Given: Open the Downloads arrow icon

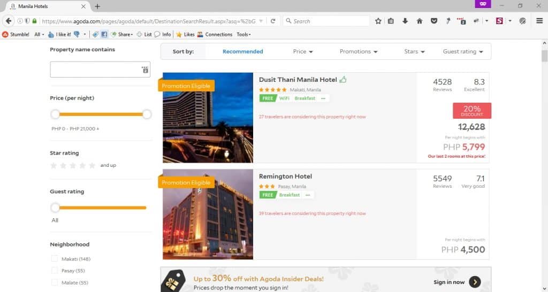Looking at the screenshot, I should 405,21.
